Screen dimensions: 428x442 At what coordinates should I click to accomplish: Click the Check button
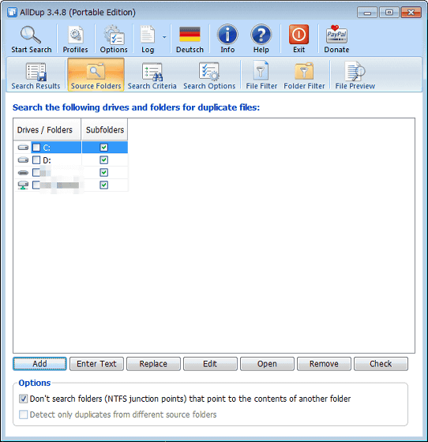(x=381, y=364)
